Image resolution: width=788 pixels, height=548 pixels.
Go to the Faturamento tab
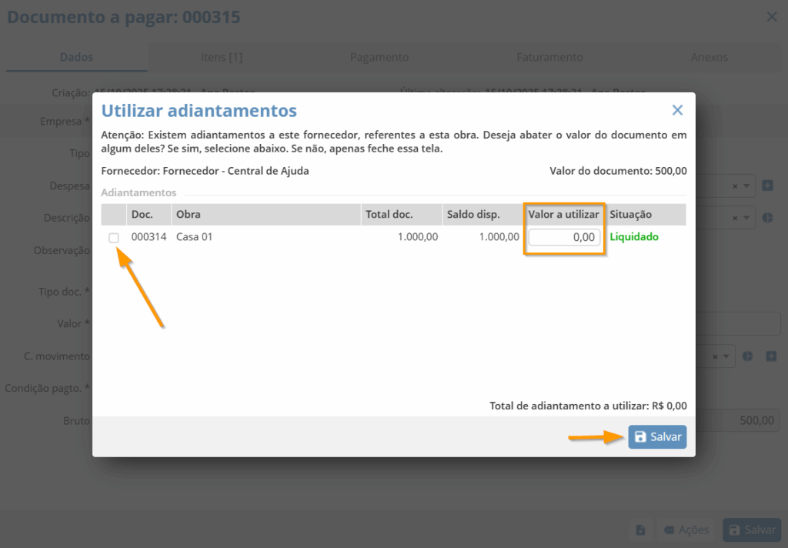pyautogui.click(x=549, y=57)
